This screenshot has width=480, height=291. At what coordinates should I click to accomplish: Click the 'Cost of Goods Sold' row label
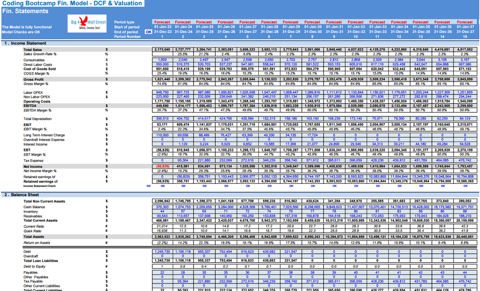[x=39, y=69]
